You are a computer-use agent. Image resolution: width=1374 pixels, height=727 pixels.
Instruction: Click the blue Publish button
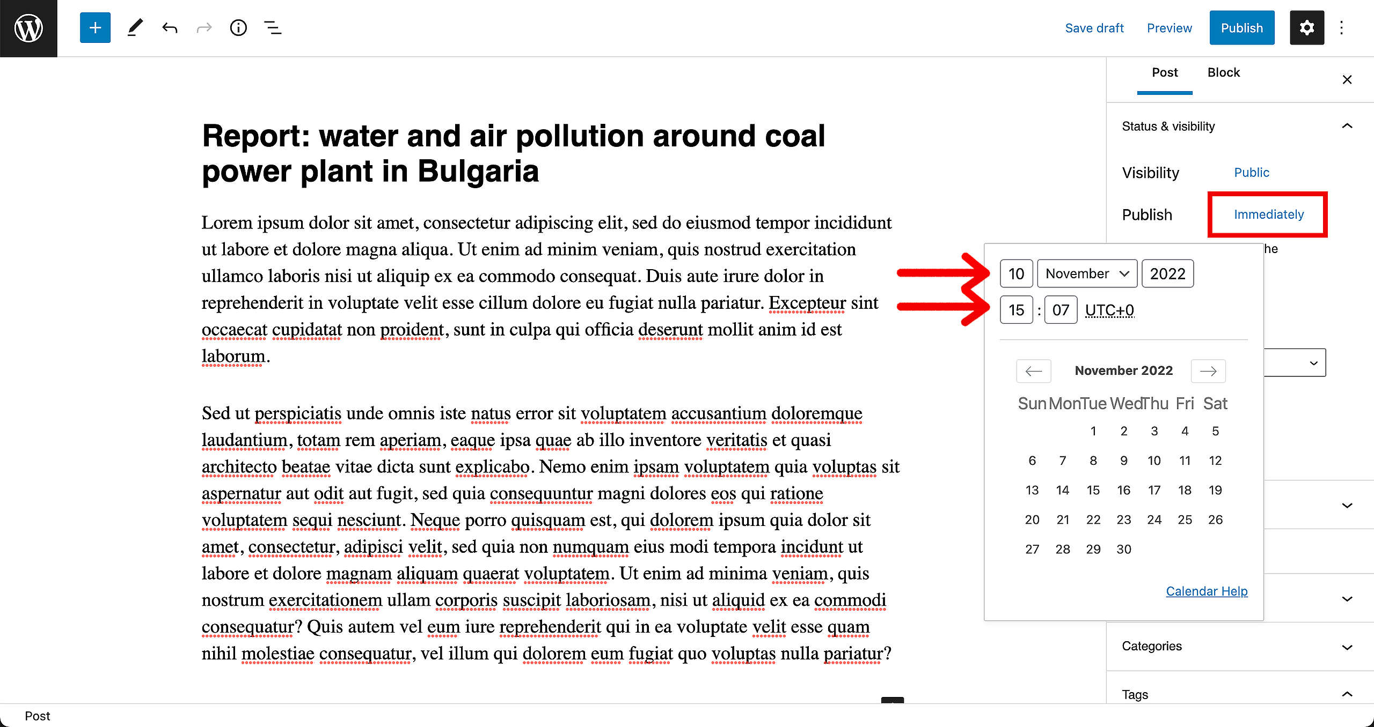1242,28
